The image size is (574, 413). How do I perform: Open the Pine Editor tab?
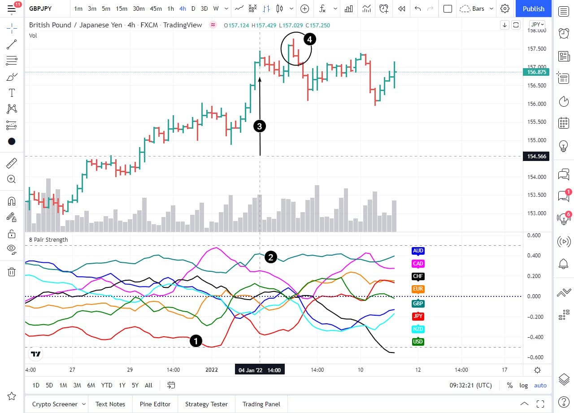pos(155,404)
